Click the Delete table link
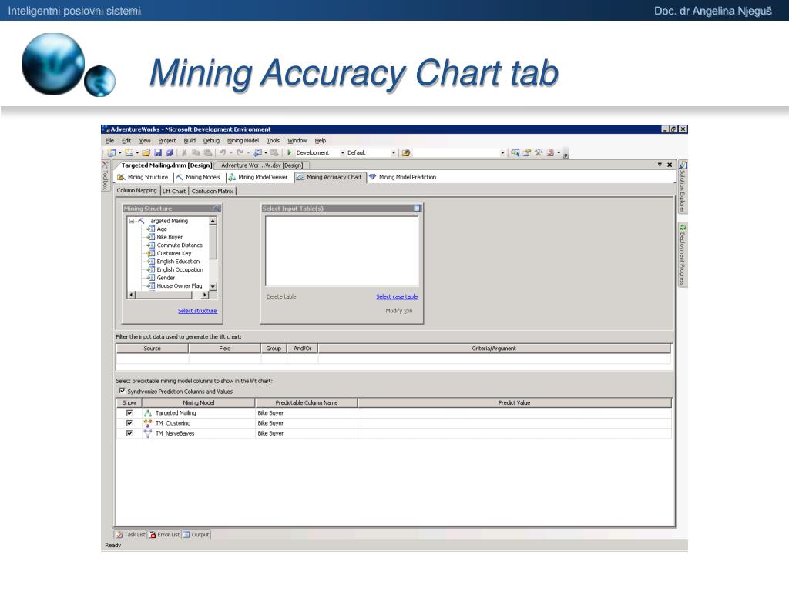The width and height of the screenshot is (789, 591). 281,296
